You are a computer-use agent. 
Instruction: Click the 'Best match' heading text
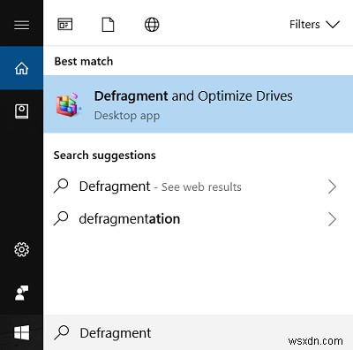84,61
